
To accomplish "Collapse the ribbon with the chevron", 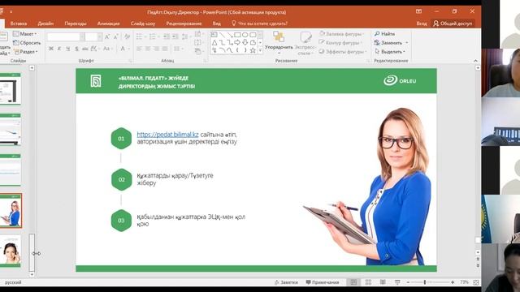I will click(475, 61).
